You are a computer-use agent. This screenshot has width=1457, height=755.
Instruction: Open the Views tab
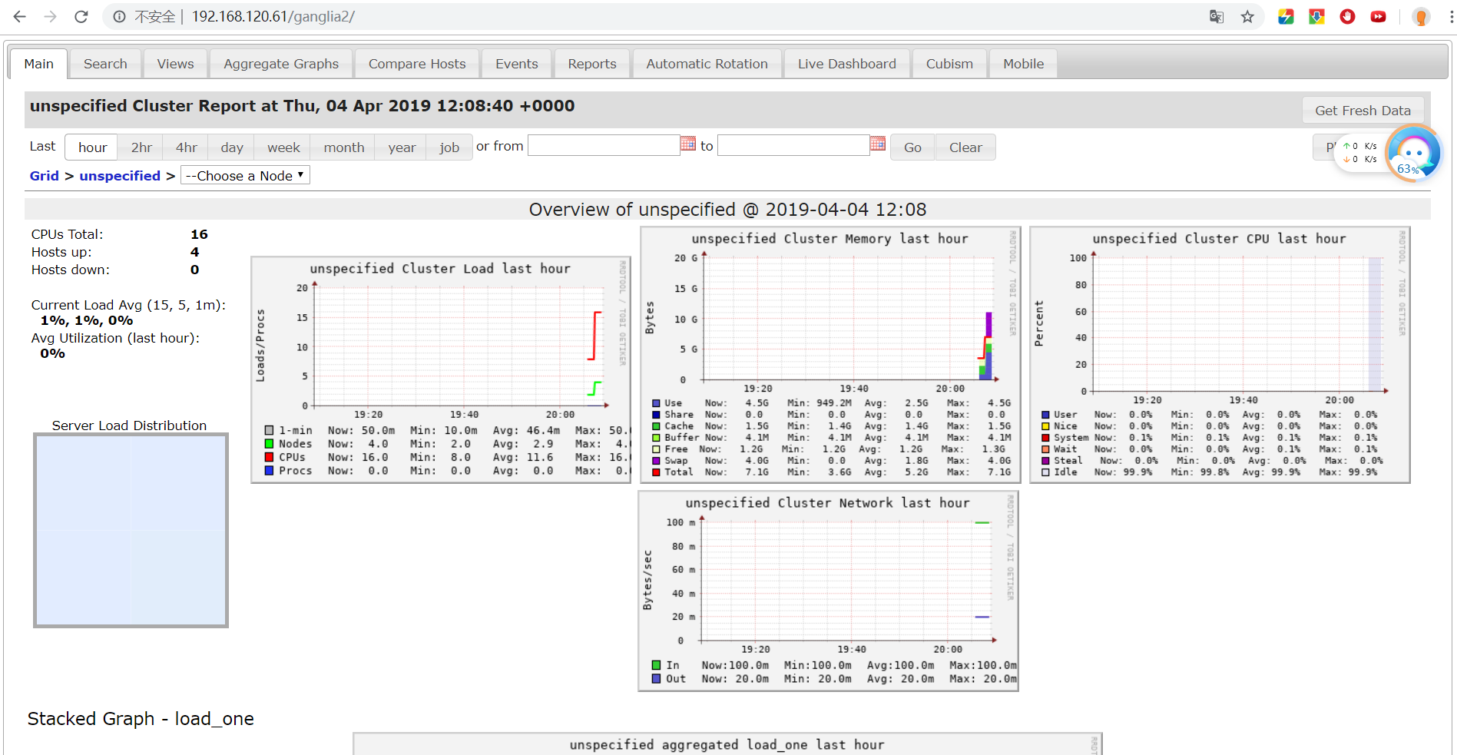pos(175,64)
